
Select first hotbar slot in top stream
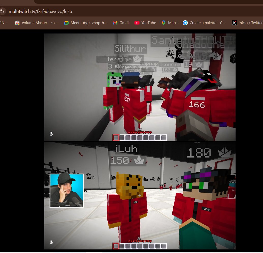click(116, 138)
